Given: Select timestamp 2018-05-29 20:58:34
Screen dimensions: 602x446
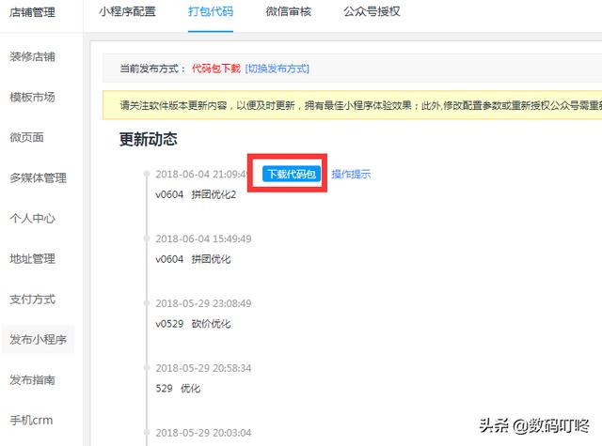Looking at the screenshot, I should click(203, 368).
